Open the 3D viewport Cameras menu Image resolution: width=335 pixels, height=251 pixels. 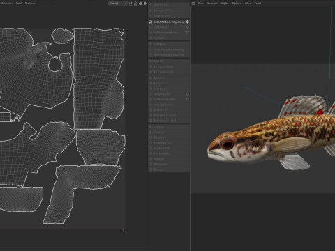[x=211, y=3]
